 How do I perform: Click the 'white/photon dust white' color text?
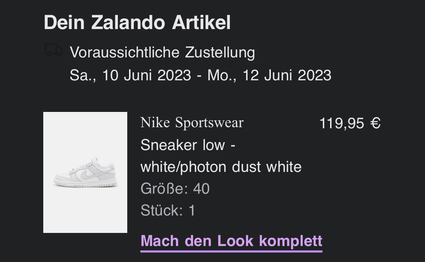click(x=221, y=167)
